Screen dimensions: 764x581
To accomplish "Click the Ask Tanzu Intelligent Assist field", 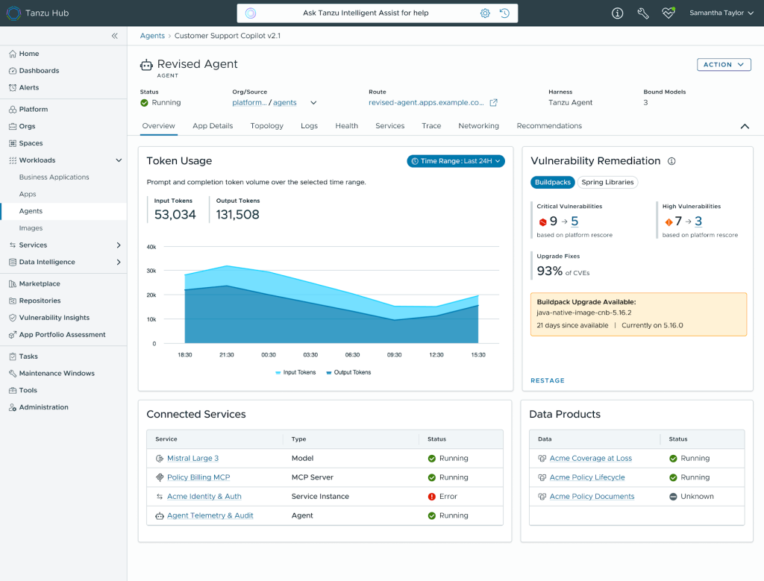I will click(x=366, y=13).
